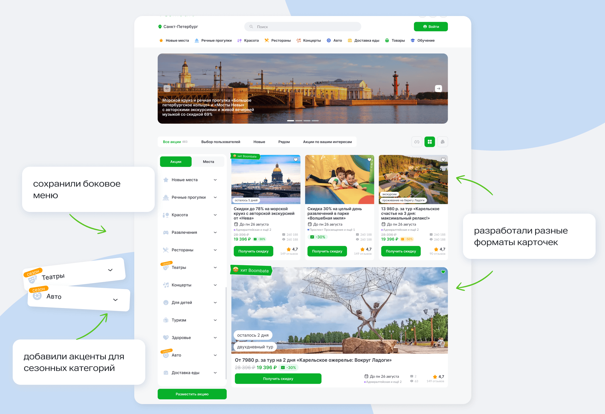The height and width of the screenshot is (414, 605).
Task: Toggle favorite on the Карельское ожерелье card
Action: tap(443, 272)
